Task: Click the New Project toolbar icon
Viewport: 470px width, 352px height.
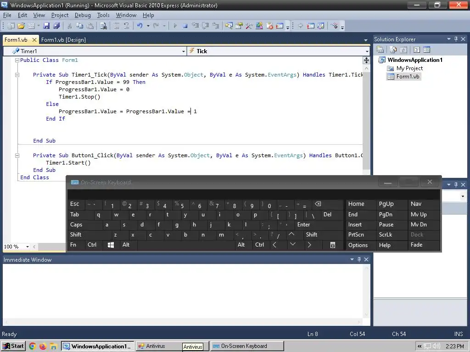Action: pyautogui.click(x=11, y=26)
